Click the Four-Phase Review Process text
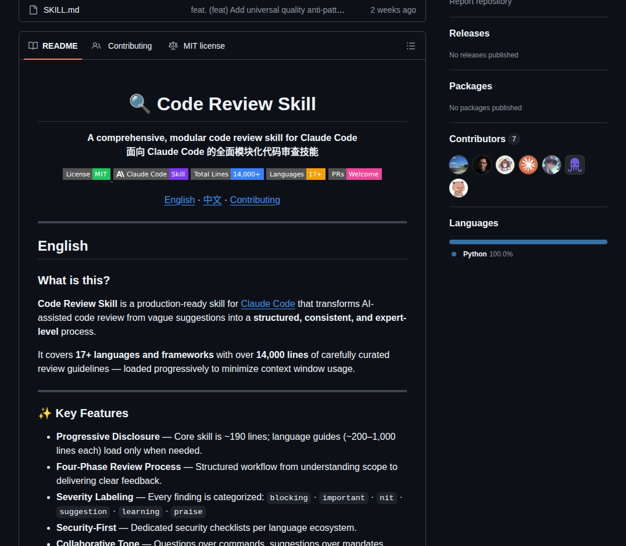This screenshot has width=626, height=546. coord(119,467)
